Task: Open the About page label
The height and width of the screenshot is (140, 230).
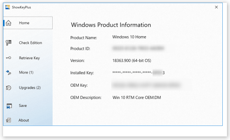Action: 24,120
